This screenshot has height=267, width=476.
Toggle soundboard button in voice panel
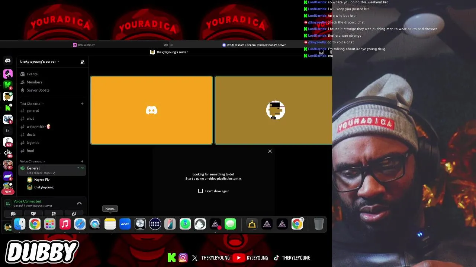pyautogui.click(x=74, y=214)
